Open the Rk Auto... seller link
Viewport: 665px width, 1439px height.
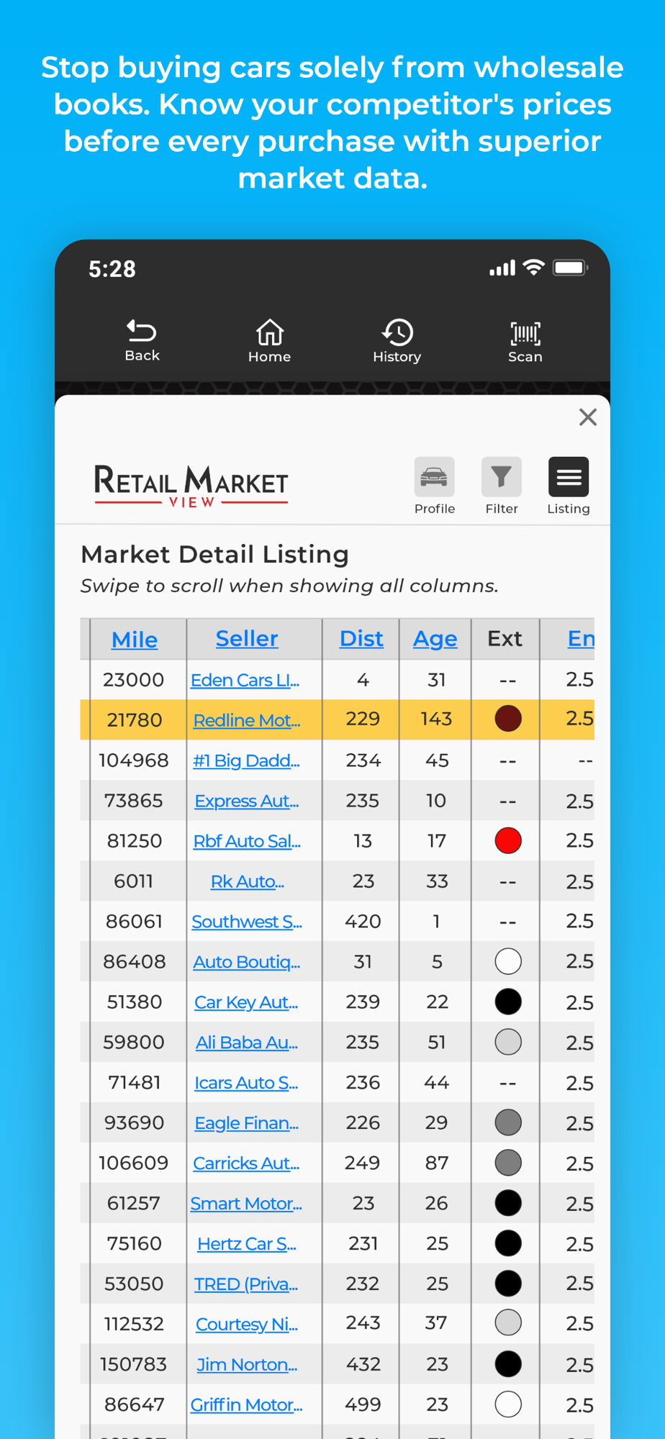(x=247, y=881)
